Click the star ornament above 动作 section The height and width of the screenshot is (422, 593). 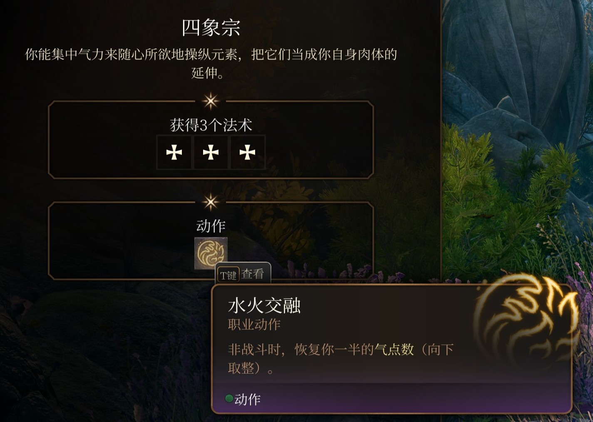pos(211,202)
